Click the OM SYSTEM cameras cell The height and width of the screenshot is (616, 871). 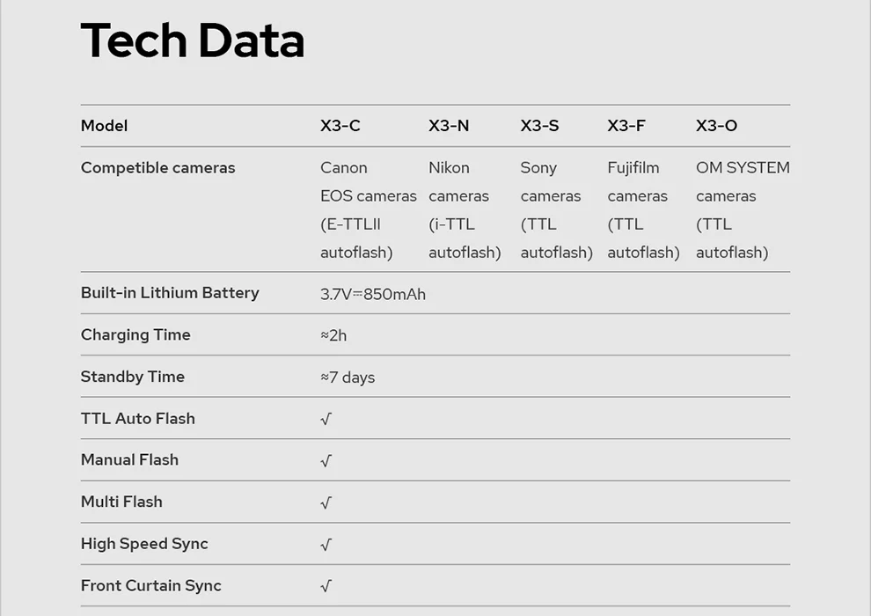[743, 210]
